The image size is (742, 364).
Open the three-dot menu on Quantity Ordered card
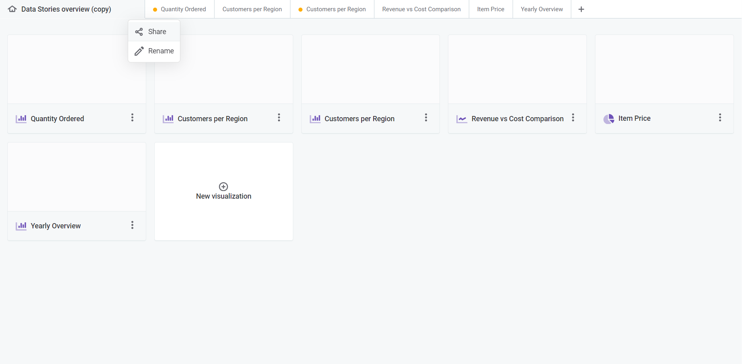pos(132,118)
